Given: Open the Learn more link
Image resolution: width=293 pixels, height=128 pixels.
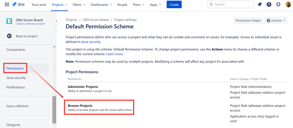Looking at the screenshot, I should [x=114, y=54].
